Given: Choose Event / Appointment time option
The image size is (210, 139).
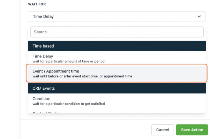Looking at the screenshot, I should point(117,74).
